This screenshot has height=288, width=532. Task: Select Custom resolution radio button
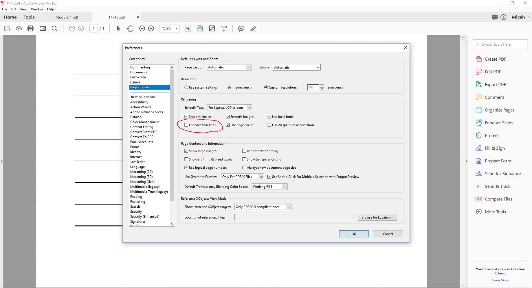[266, 88]
